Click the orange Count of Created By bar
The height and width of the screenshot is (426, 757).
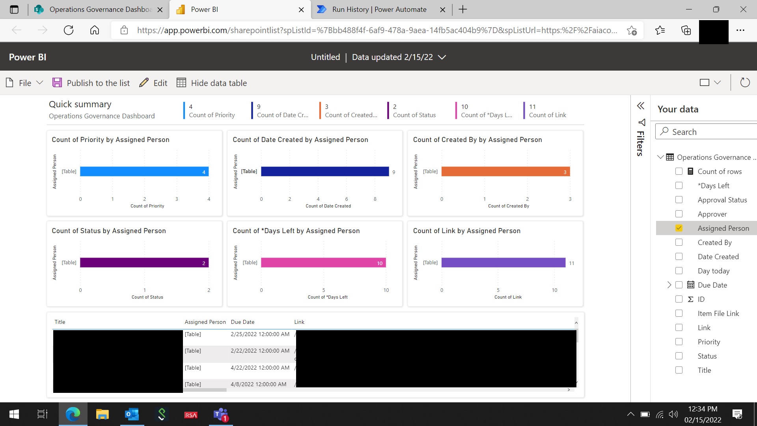(506, 172)
